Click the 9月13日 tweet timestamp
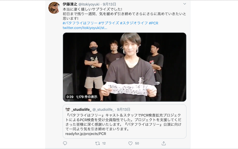238x149 pixels. pos(109,4)
